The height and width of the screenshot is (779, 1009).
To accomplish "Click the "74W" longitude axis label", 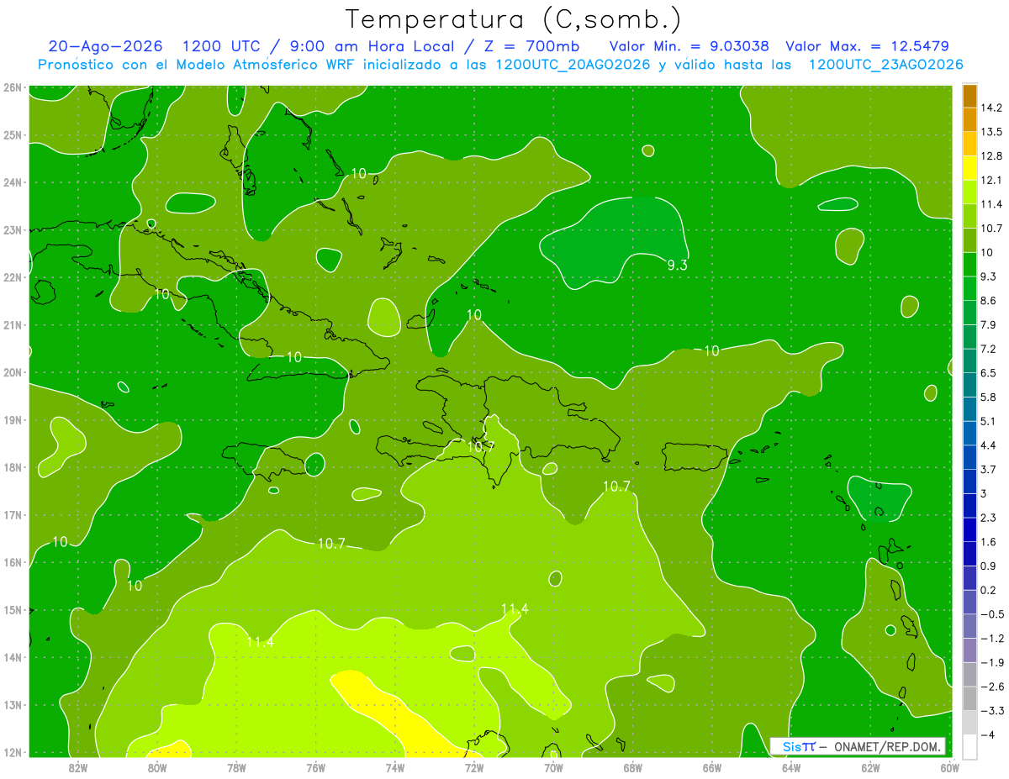I will pos(394,767).
